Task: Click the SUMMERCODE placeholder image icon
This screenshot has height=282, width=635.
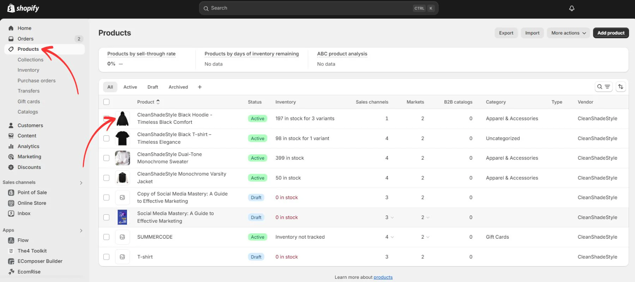Action: [122, 237]
